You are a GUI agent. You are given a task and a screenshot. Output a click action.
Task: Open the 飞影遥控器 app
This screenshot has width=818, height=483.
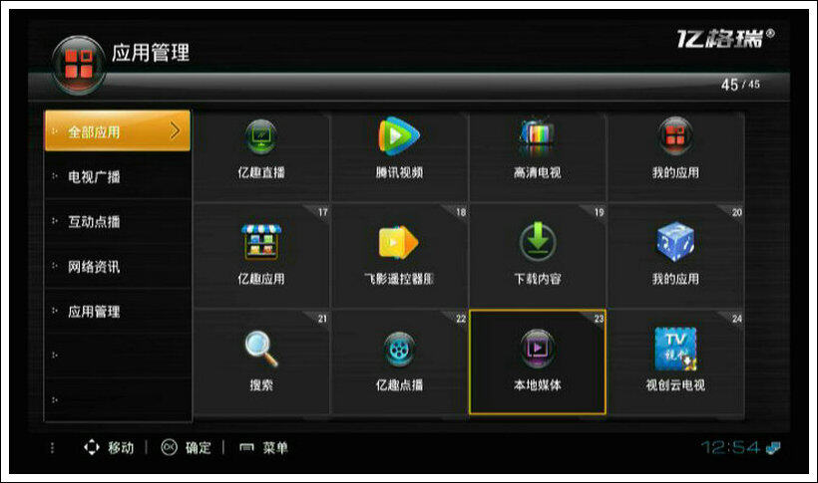coord(399,242)
